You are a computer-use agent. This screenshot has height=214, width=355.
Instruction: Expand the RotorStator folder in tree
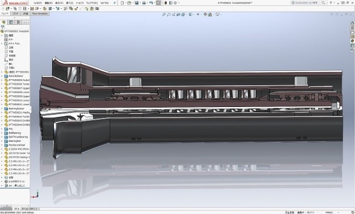pyautogui.click(x=2, y=76)
